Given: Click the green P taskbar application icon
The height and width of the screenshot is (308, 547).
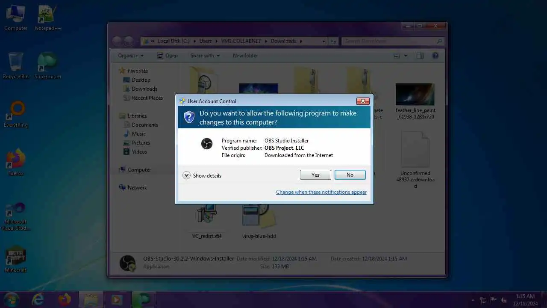Looking at the screenshot, I should point(143,299).
